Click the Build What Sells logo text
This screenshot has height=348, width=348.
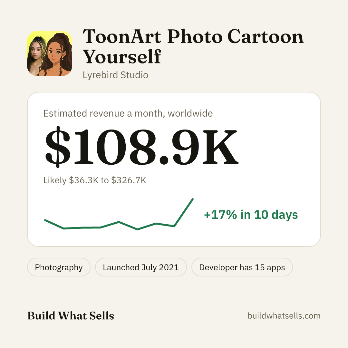(71, 315)
